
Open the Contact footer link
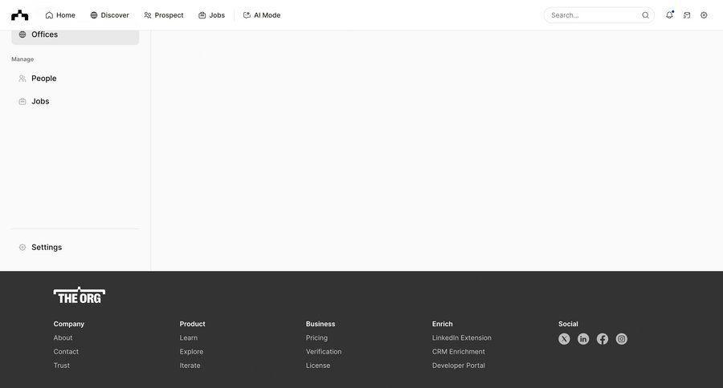[66, 352]
